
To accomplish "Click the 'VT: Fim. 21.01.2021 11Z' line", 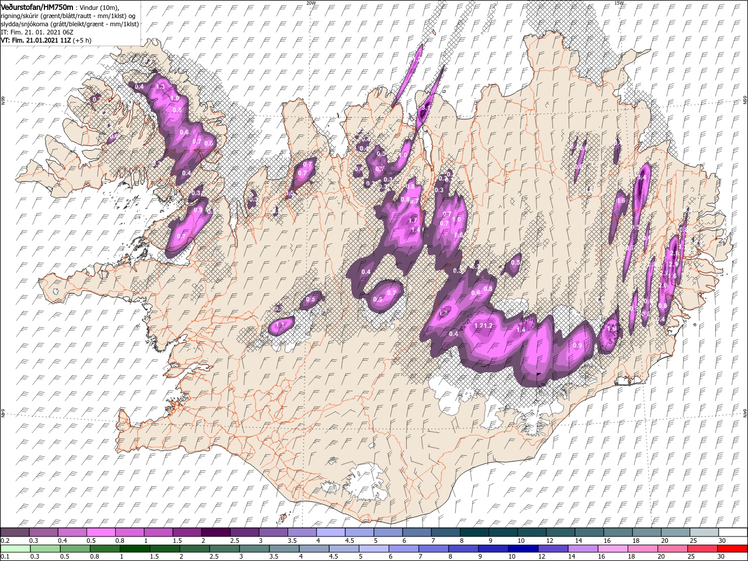I will [x=36, y=41].
